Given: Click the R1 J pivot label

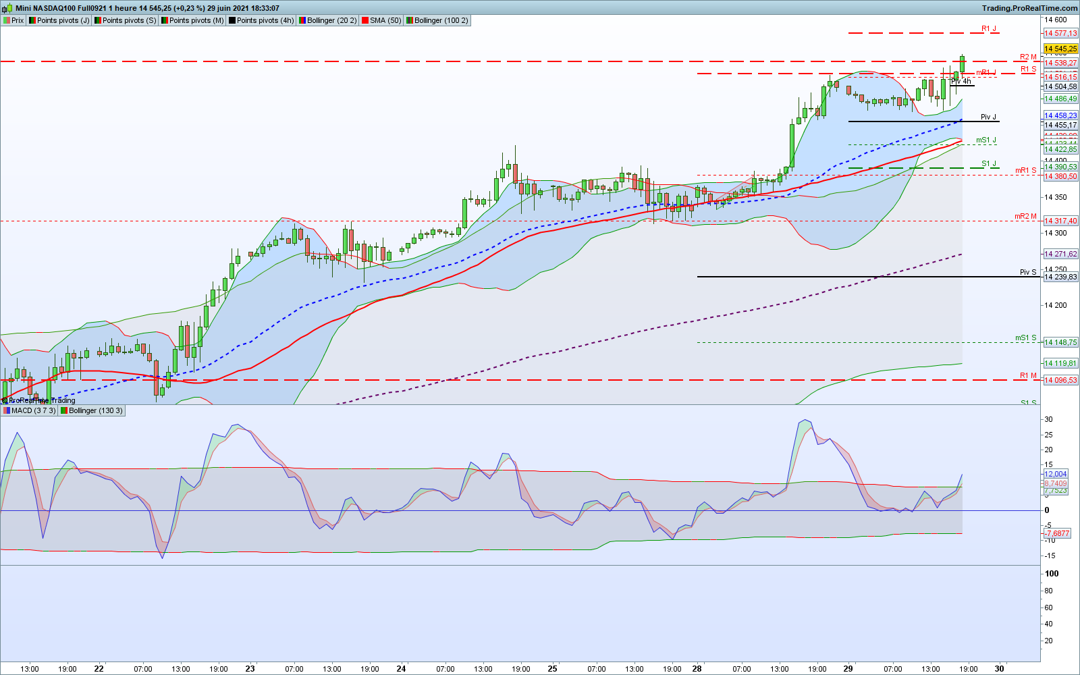Looking at the screenshot, I should click(x=989, y=28).
